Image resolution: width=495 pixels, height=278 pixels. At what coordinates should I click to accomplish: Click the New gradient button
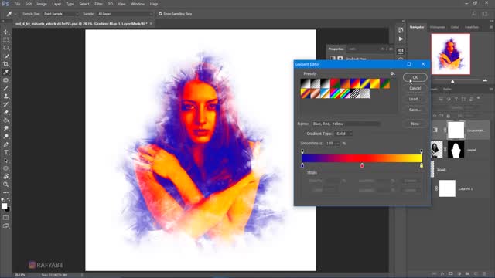point(415,124)
